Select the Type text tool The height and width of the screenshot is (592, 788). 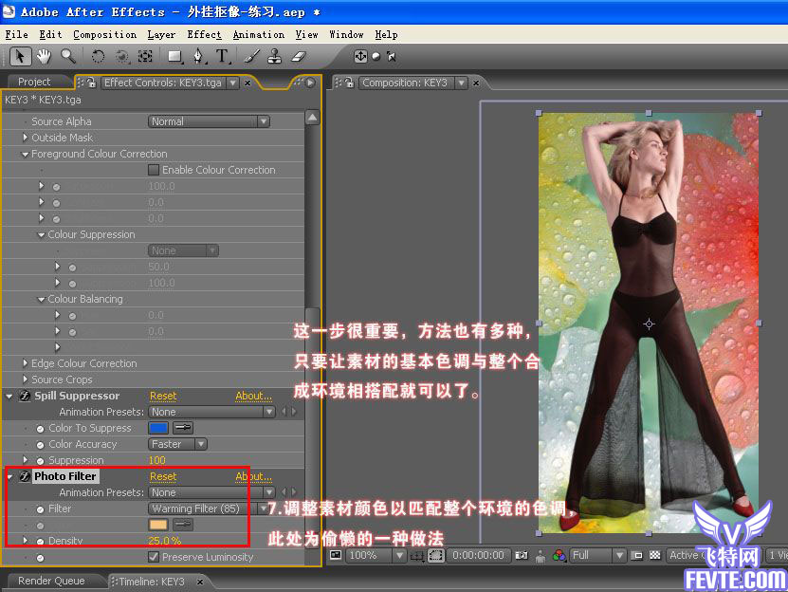[x=223, y=56]
